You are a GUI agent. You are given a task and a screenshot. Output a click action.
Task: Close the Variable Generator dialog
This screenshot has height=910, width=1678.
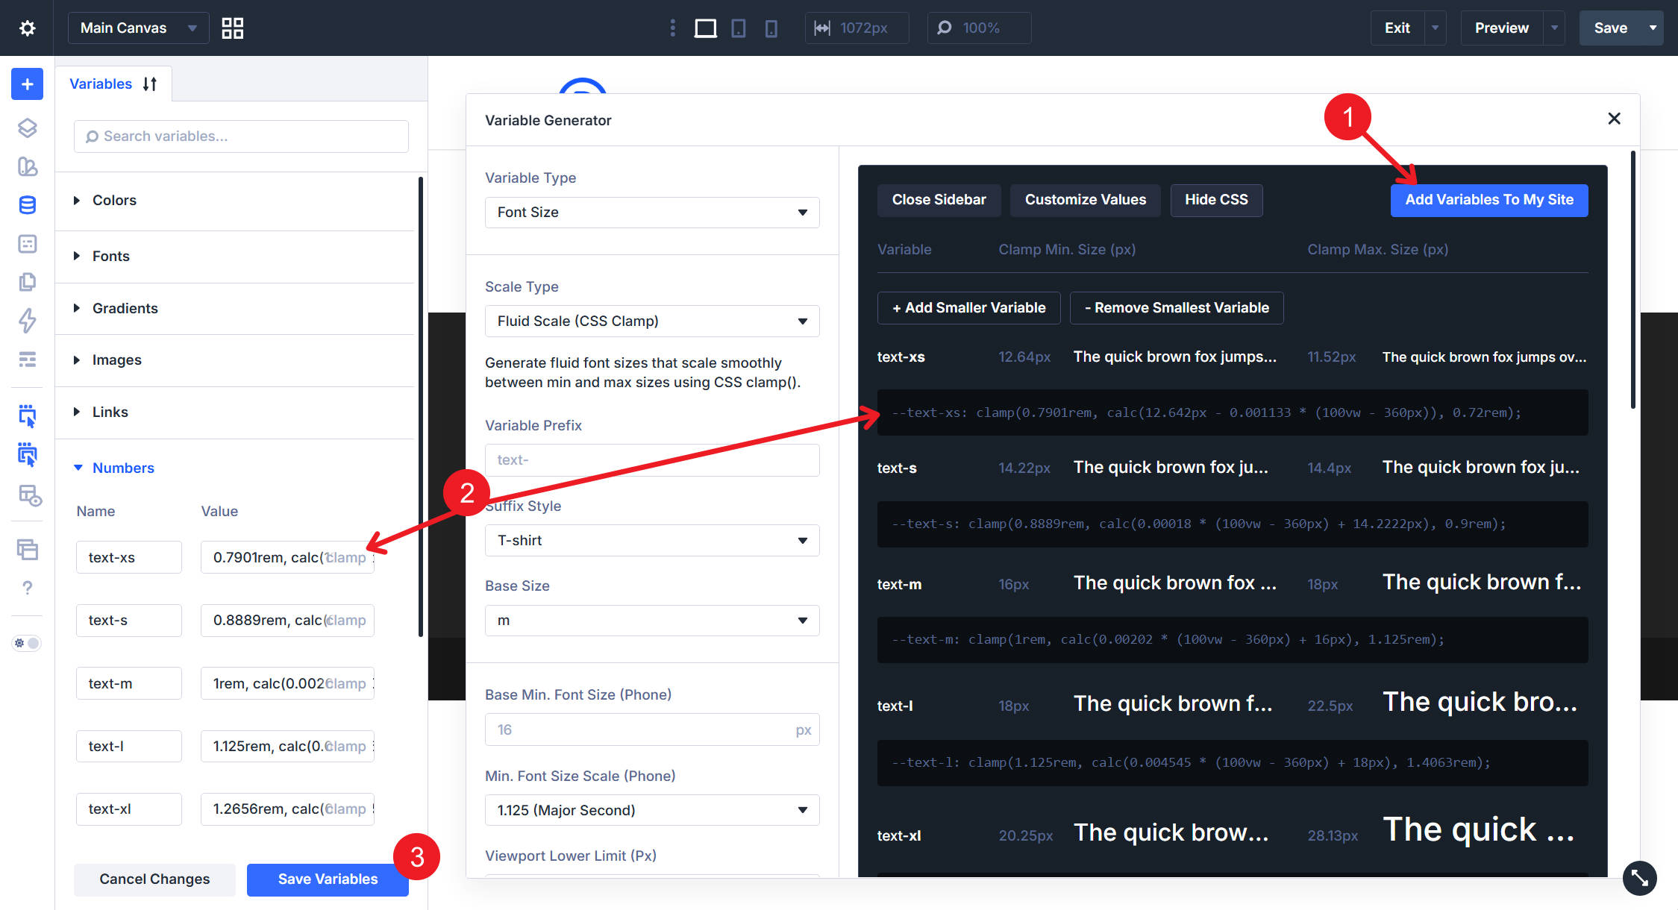pos(1614,119)
